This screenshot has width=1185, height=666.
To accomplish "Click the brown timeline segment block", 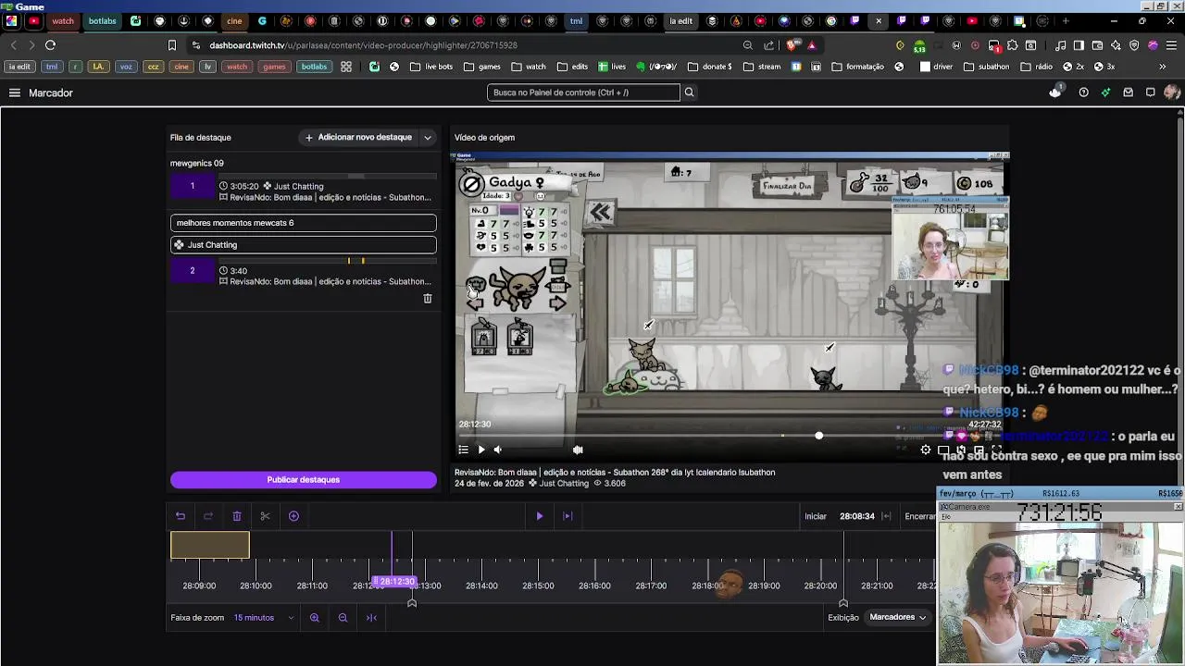I will [x=210, y=546].
